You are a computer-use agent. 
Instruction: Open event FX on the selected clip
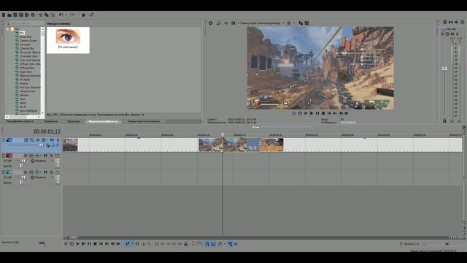tap(255, 148)
